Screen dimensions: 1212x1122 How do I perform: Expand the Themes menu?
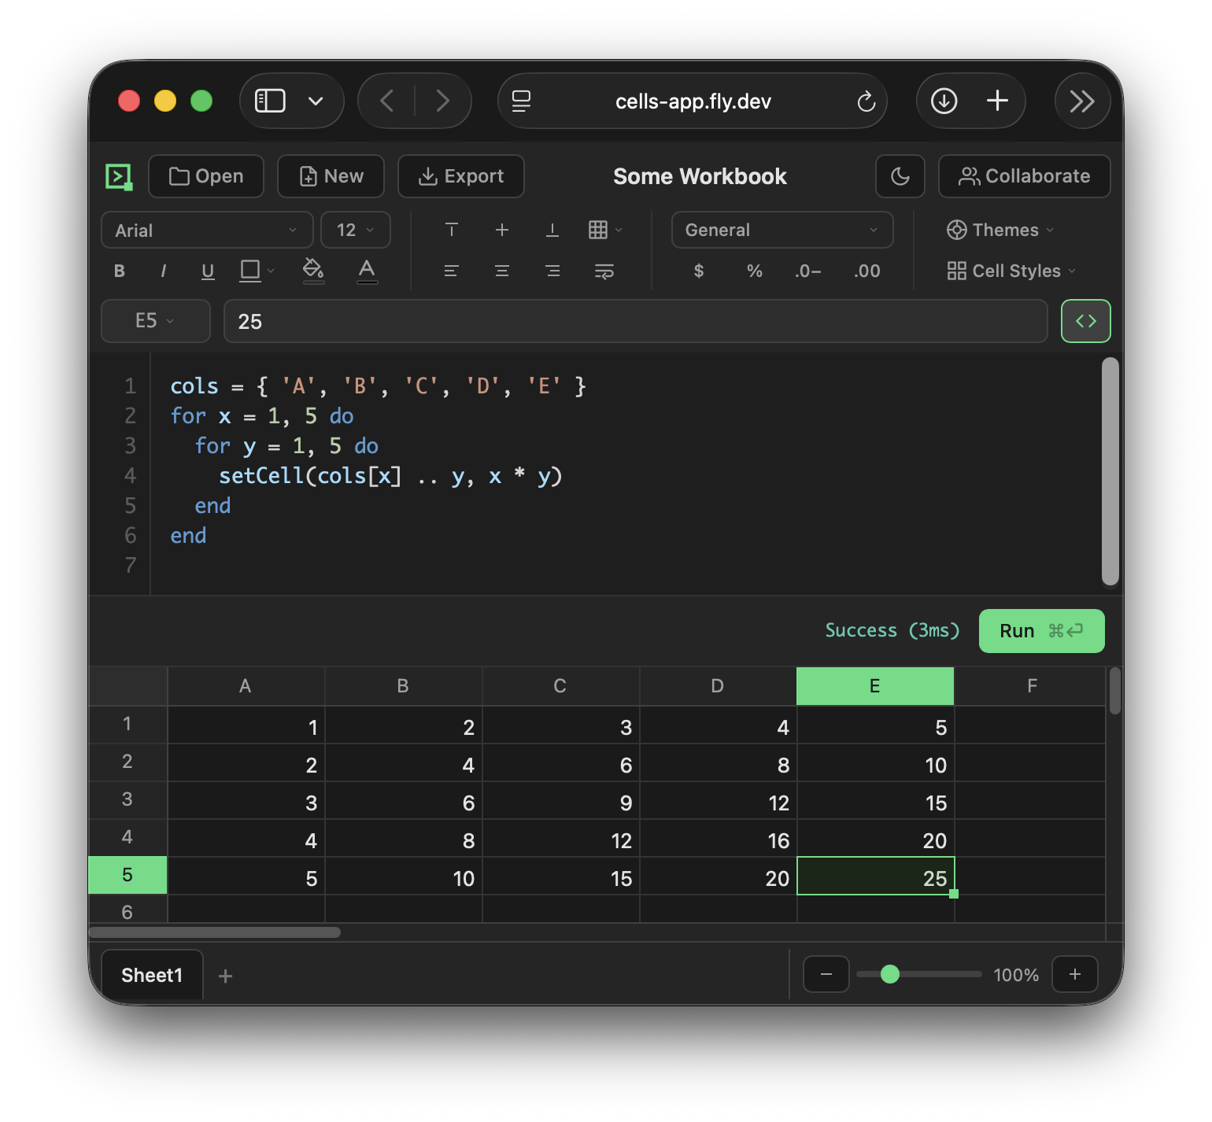tap(1000, 230)
